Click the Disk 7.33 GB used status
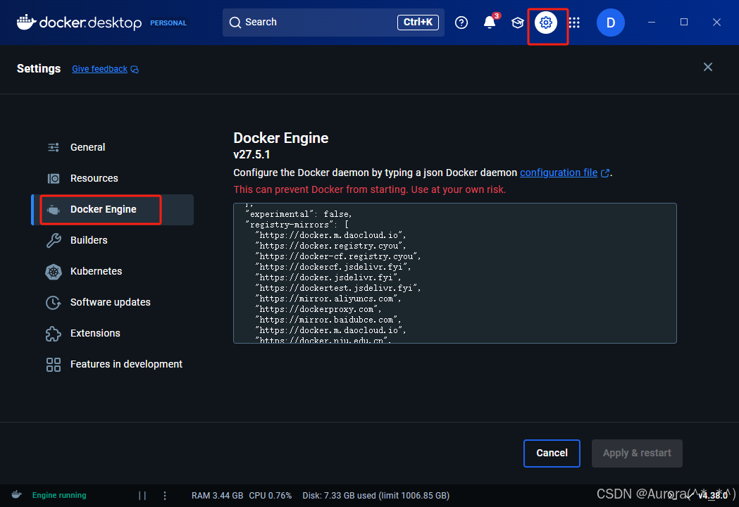The height and width of the screenshot is (507, 739). click(376, 495)
